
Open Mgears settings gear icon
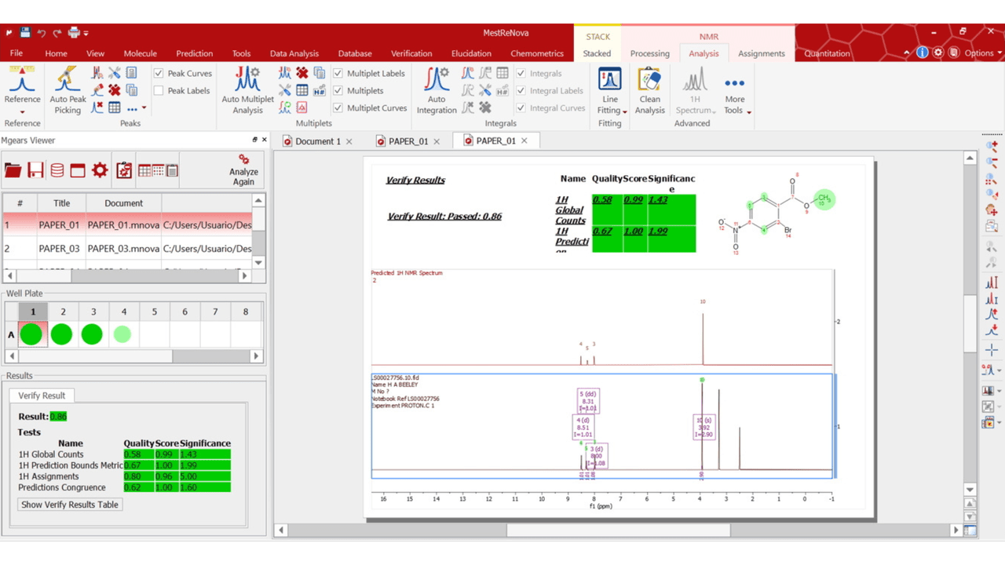pos(100,170)
